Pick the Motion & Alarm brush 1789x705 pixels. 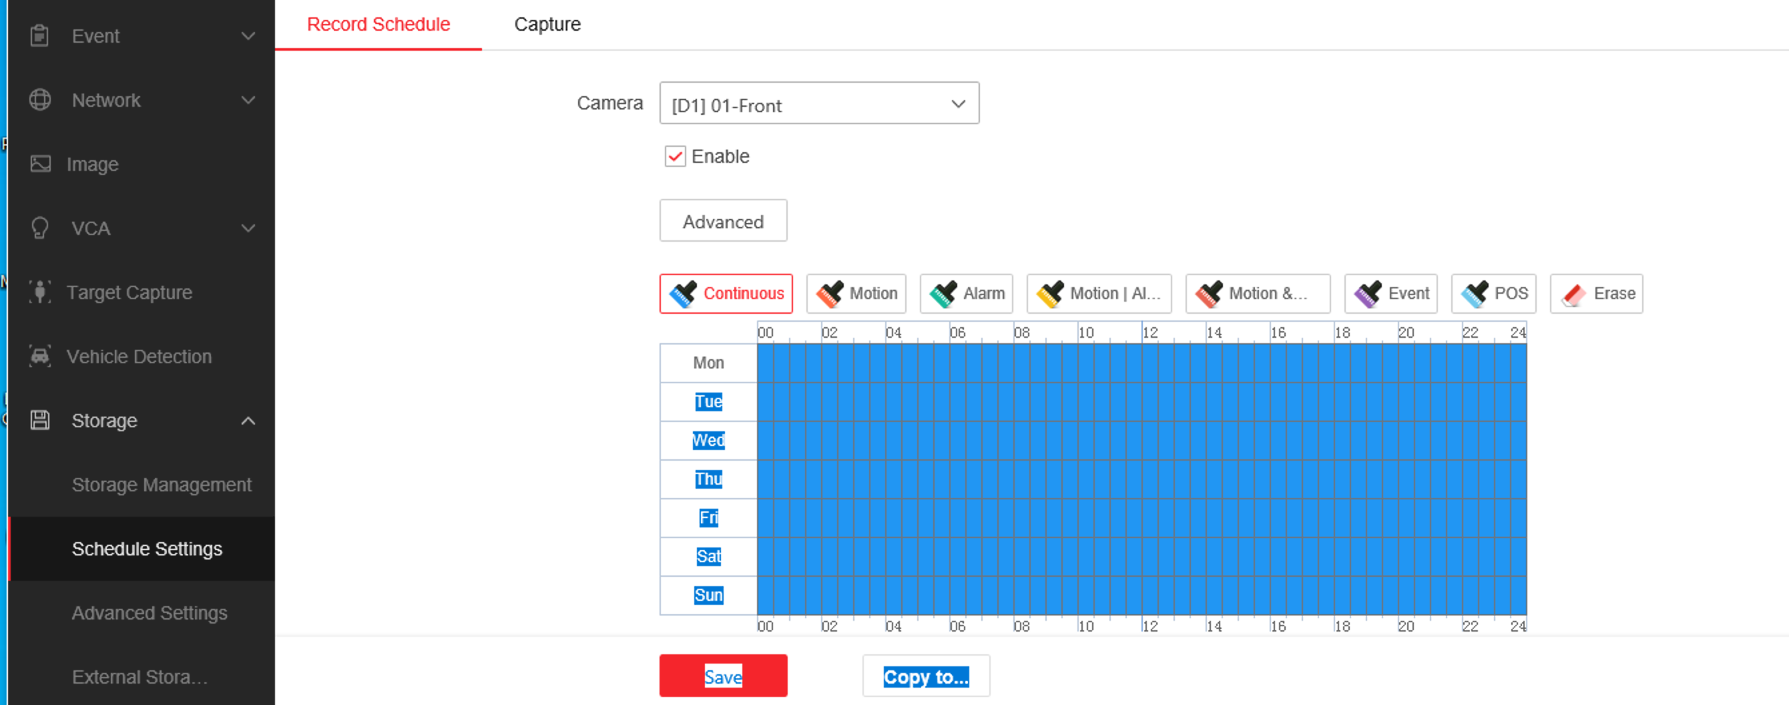pos(1257,294)
